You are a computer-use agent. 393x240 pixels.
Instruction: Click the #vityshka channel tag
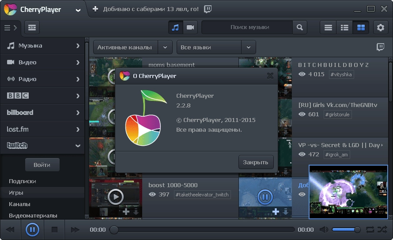(x=341, y=74)
